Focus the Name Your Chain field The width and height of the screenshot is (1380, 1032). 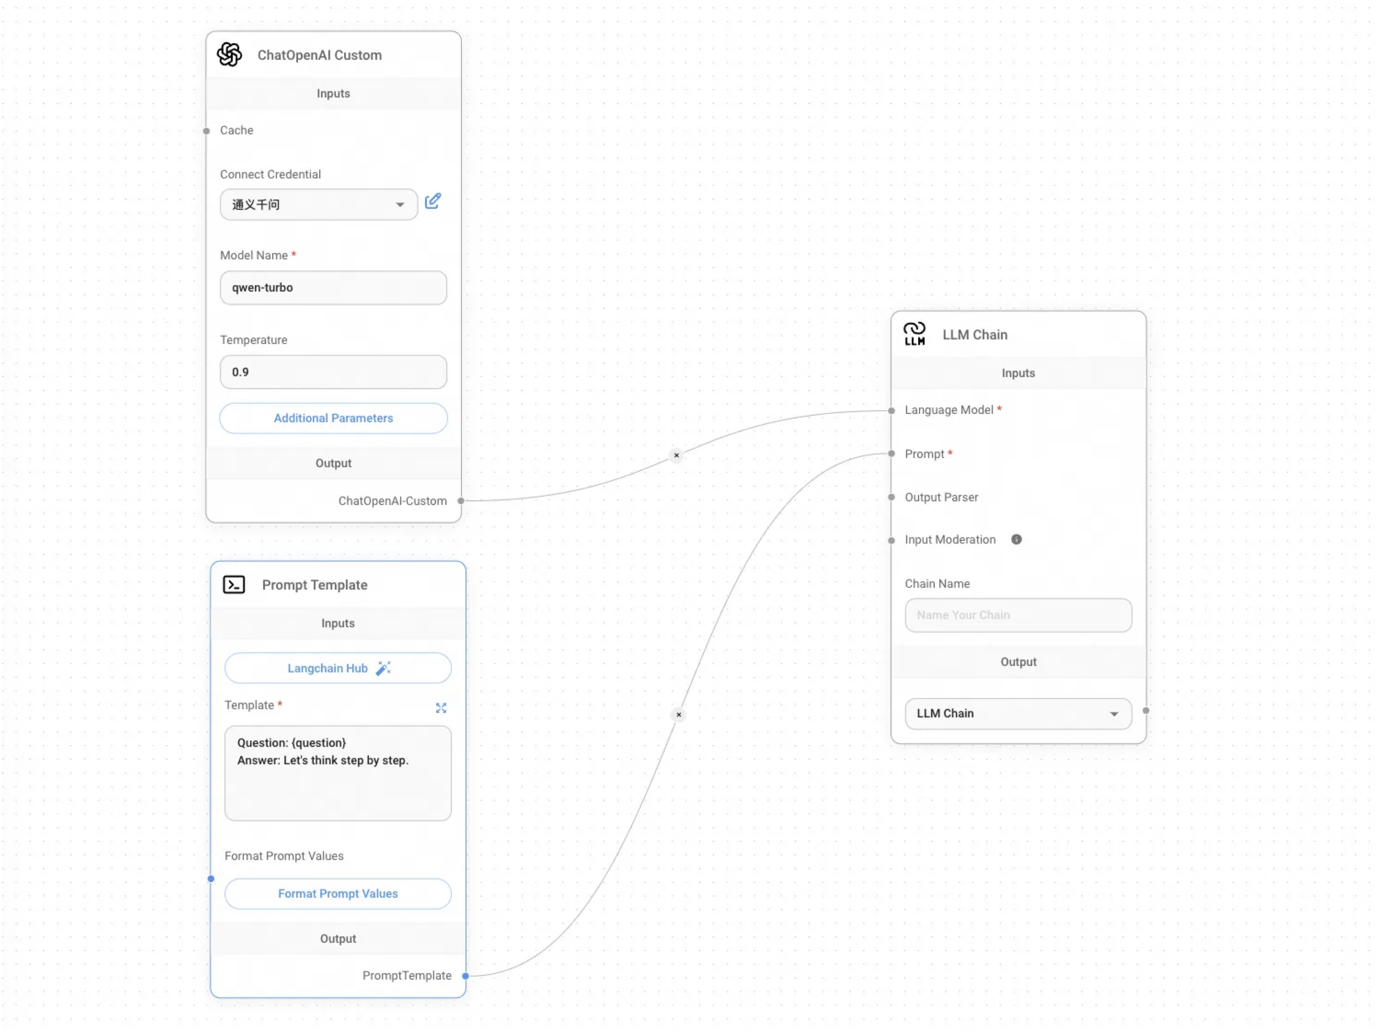click(1018, 615)
